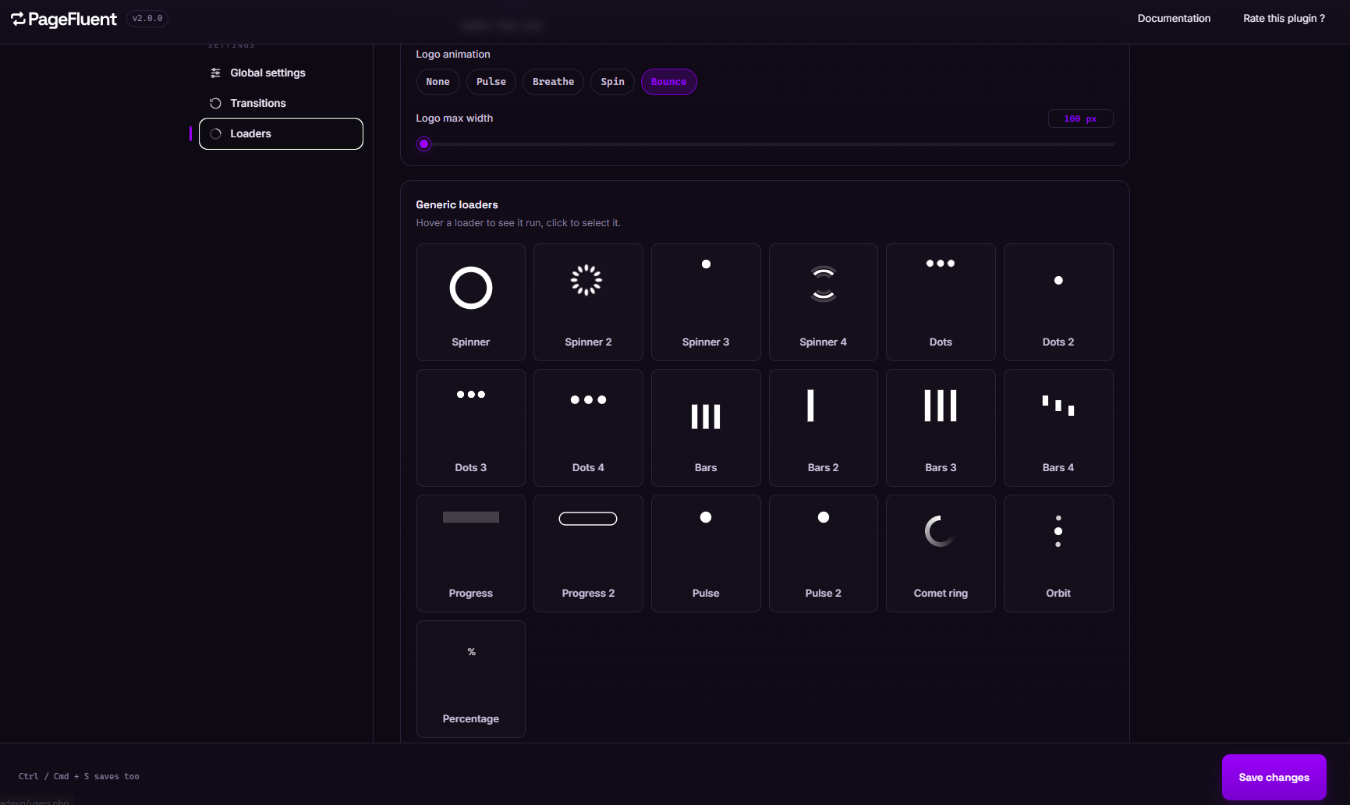1350x805 pixels.
Task: Select the Dots 4 loader card
Action: [588, 427]
